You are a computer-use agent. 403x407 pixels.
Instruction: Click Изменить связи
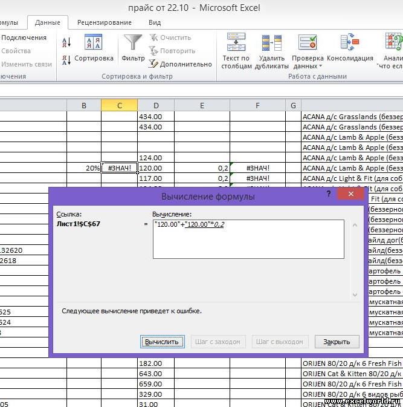pos(27,64)
